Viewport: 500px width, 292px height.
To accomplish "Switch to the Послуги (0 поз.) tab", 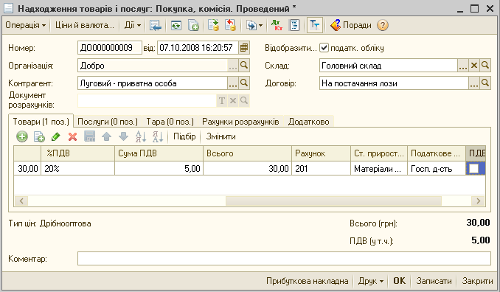I will [108, 122].
